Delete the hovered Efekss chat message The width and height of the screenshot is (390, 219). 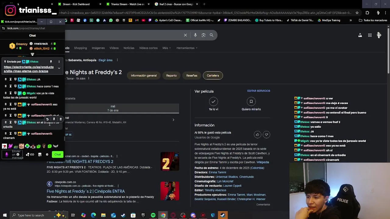click(x=61, y=119)
